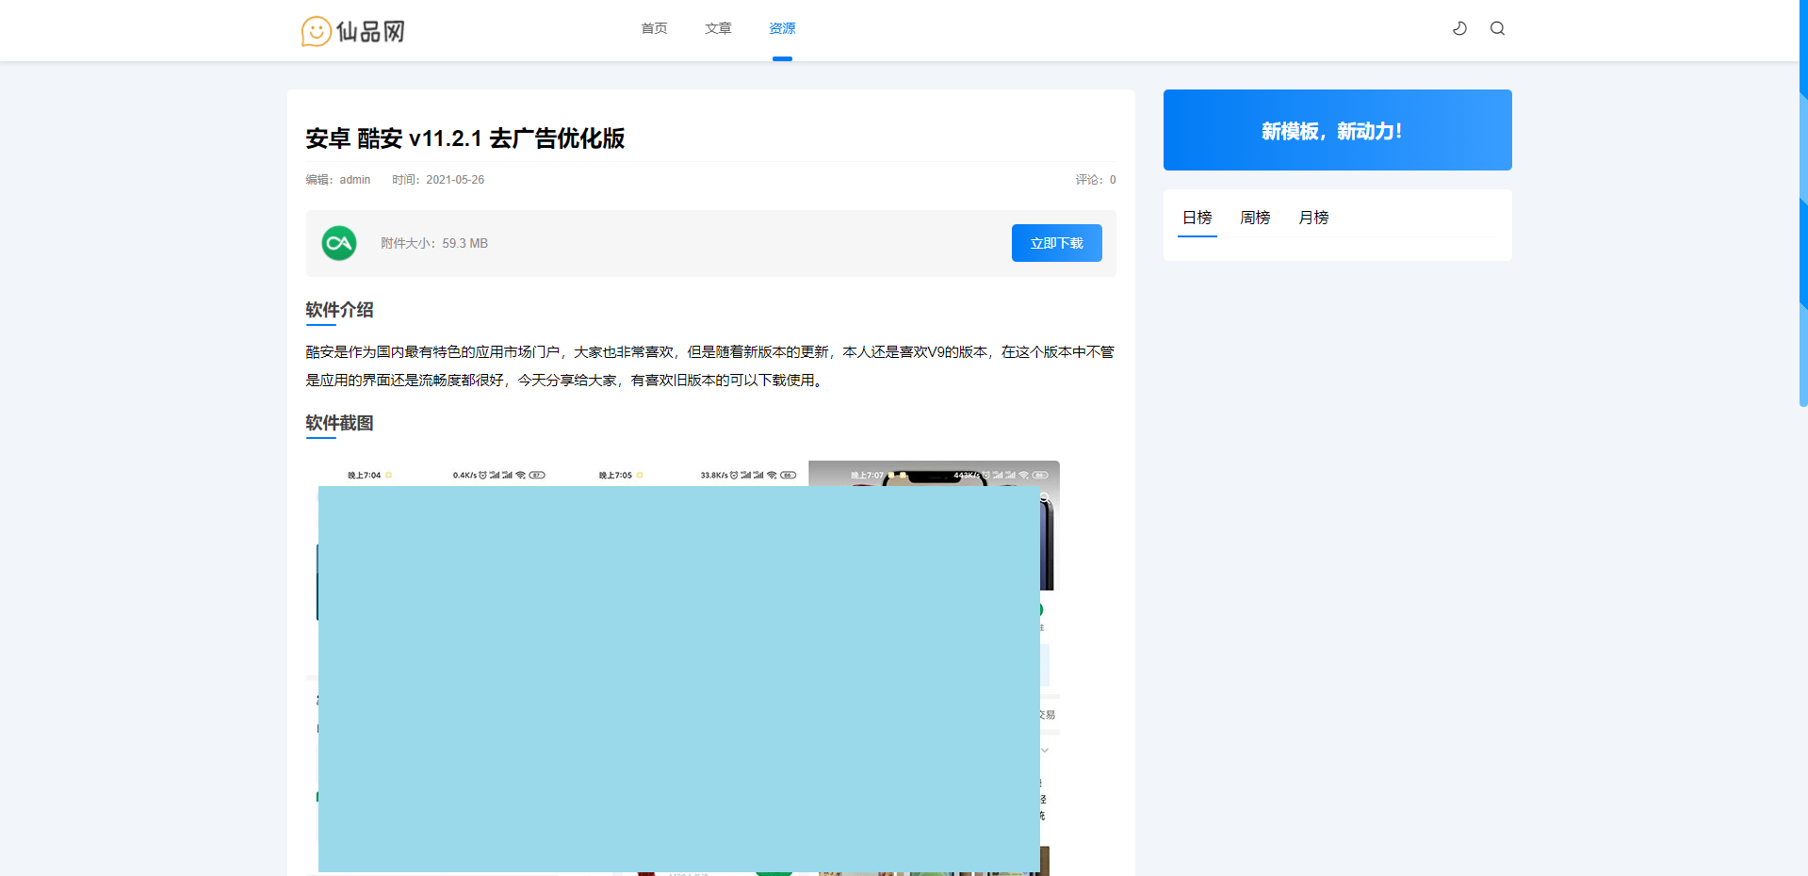1808x876 pixels.
Task: Select the 资源 navigation item
Action: point(782,28)
